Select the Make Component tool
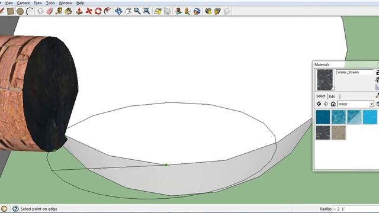 click(40, 11)
